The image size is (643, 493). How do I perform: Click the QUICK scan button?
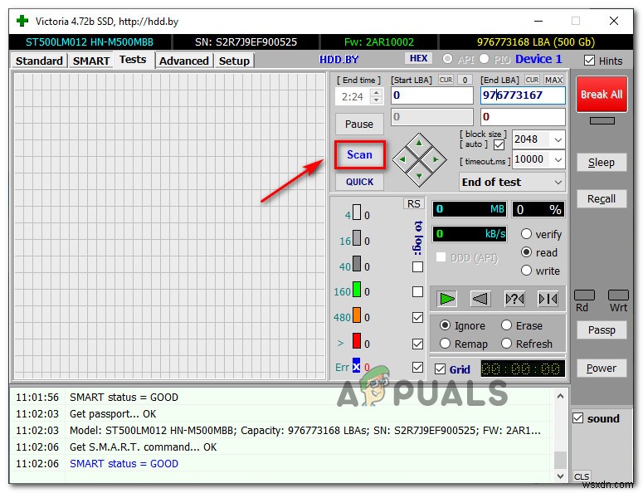click(359, 182)
